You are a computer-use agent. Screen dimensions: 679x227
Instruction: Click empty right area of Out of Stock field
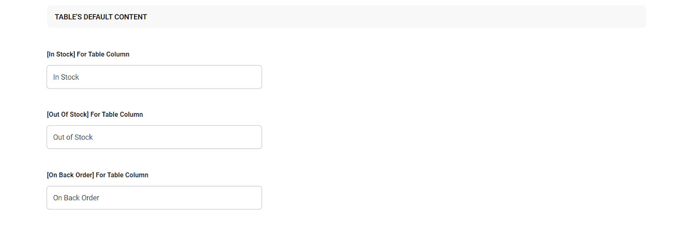(x=223, y=137)
